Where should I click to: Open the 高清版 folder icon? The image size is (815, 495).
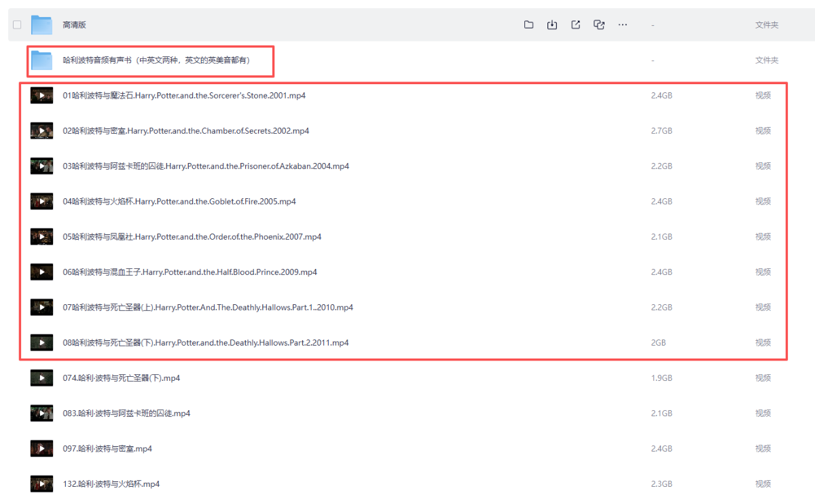[41, 25]
